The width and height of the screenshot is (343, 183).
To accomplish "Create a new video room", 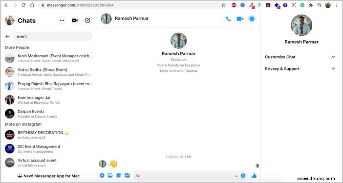I will [75, 21].
